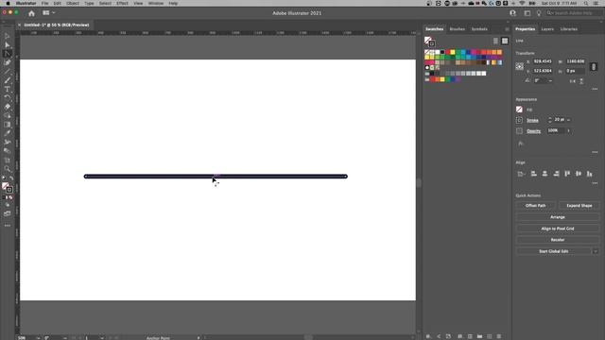The height and width of the screenshot is (340, 605).
Task: Open the Align To options dropdown
Action: [521, 174]
